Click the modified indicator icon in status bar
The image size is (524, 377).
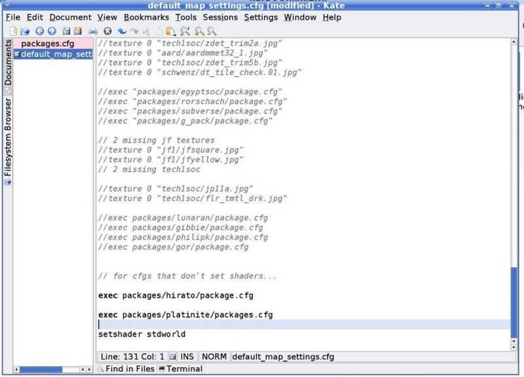click(x=173, y=357)
